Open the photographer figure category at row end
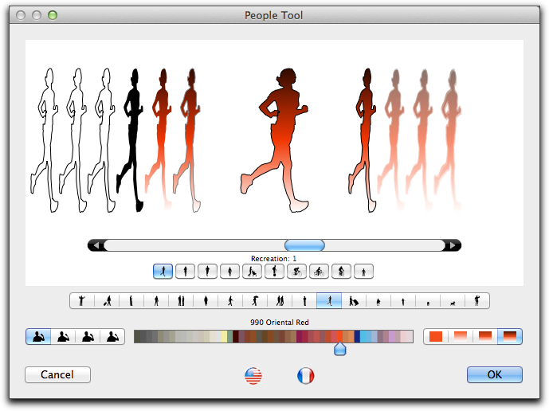549x411 pixels. click(x=476, y=301)
